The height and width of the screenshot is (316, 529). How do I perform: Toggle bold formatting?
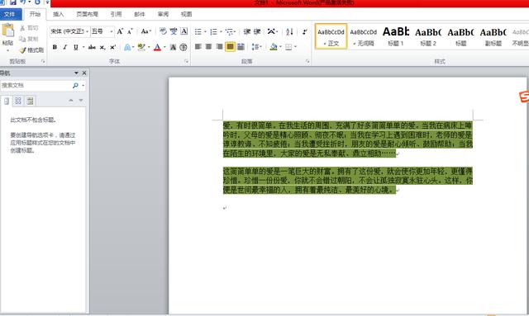point(55,47)
